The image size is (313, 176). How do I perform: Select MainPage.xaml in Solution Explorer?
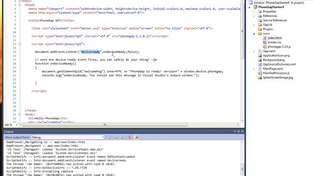pos(273,68)
